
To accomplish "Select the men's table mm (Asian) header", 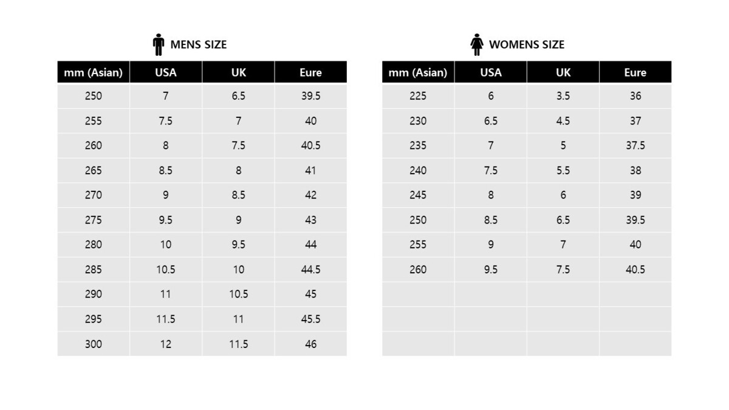I will point(94,72).
